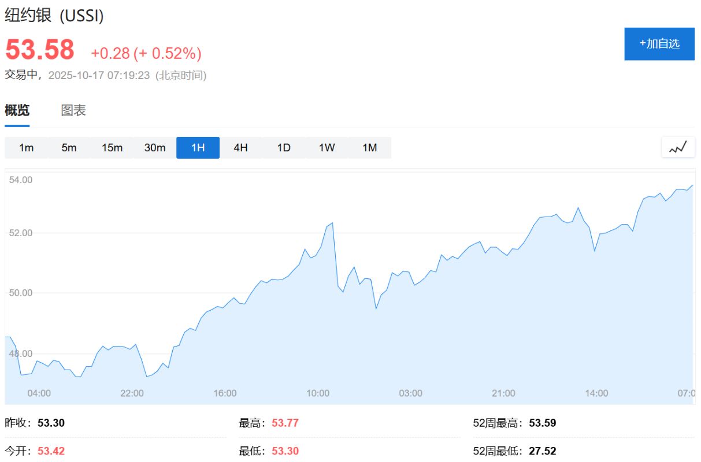701x462 pixels.
Task: Choose the 15m chart interval
Action: click(112, 148)
